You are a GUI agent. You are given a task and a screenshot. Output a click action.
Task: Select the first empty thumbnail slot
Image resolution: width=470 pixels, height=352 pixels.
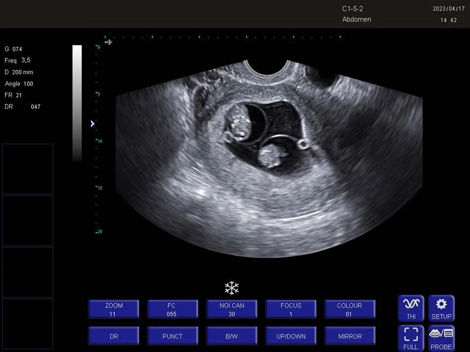point(28,169)
